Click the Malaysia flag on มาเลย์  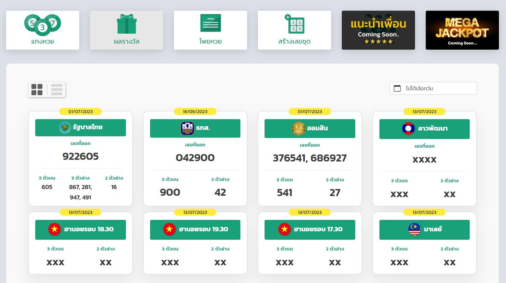click(415, 229)
